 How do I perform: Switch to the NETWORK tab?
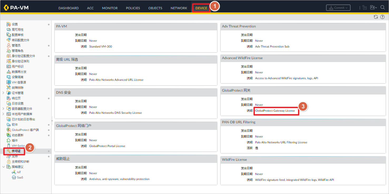coord(179,8)
